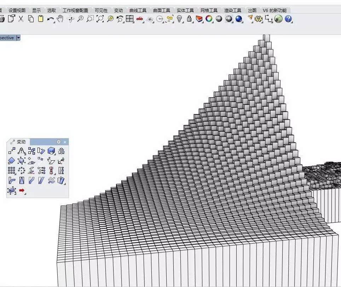Select Flow along curve tool
Image resolution: width=341 pixels, height=287 pixels.
pyautogui.click(x=31, y=180)
